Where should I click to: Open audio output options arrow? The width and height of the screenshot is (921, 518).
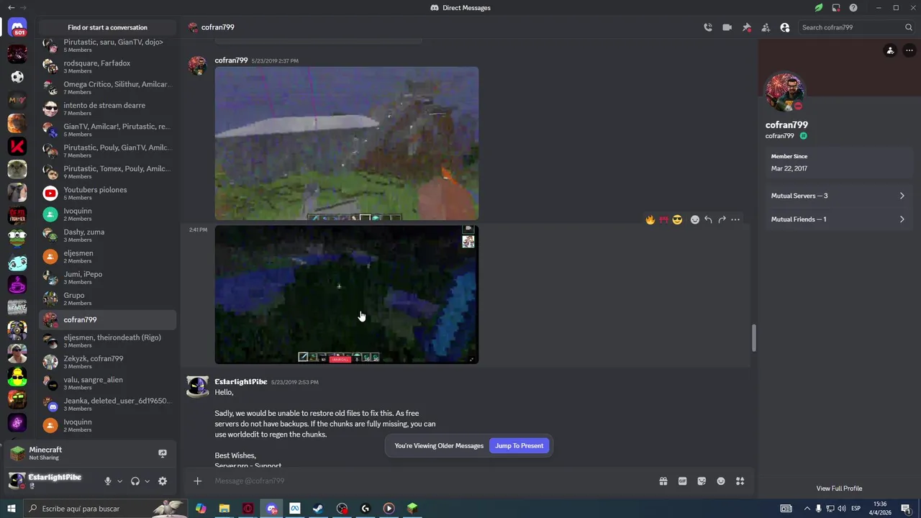(147, 481)
